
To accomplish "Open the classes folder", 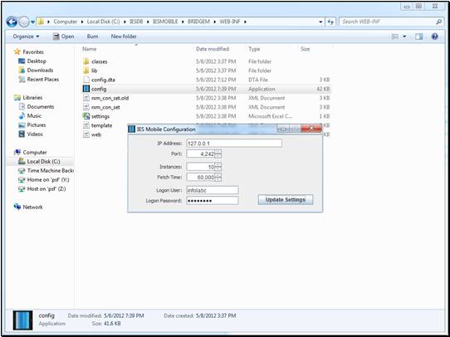I will (x=100, y=61).
